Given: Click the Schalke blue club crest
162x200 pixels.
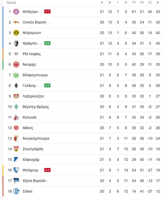Looking at the screenshot, I should click(16, 191).
